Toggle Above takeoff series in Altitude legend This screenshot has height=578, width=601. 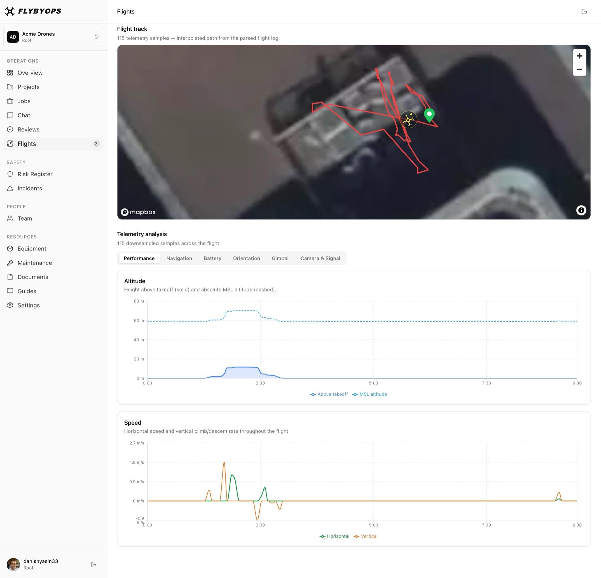coord(329,394)
